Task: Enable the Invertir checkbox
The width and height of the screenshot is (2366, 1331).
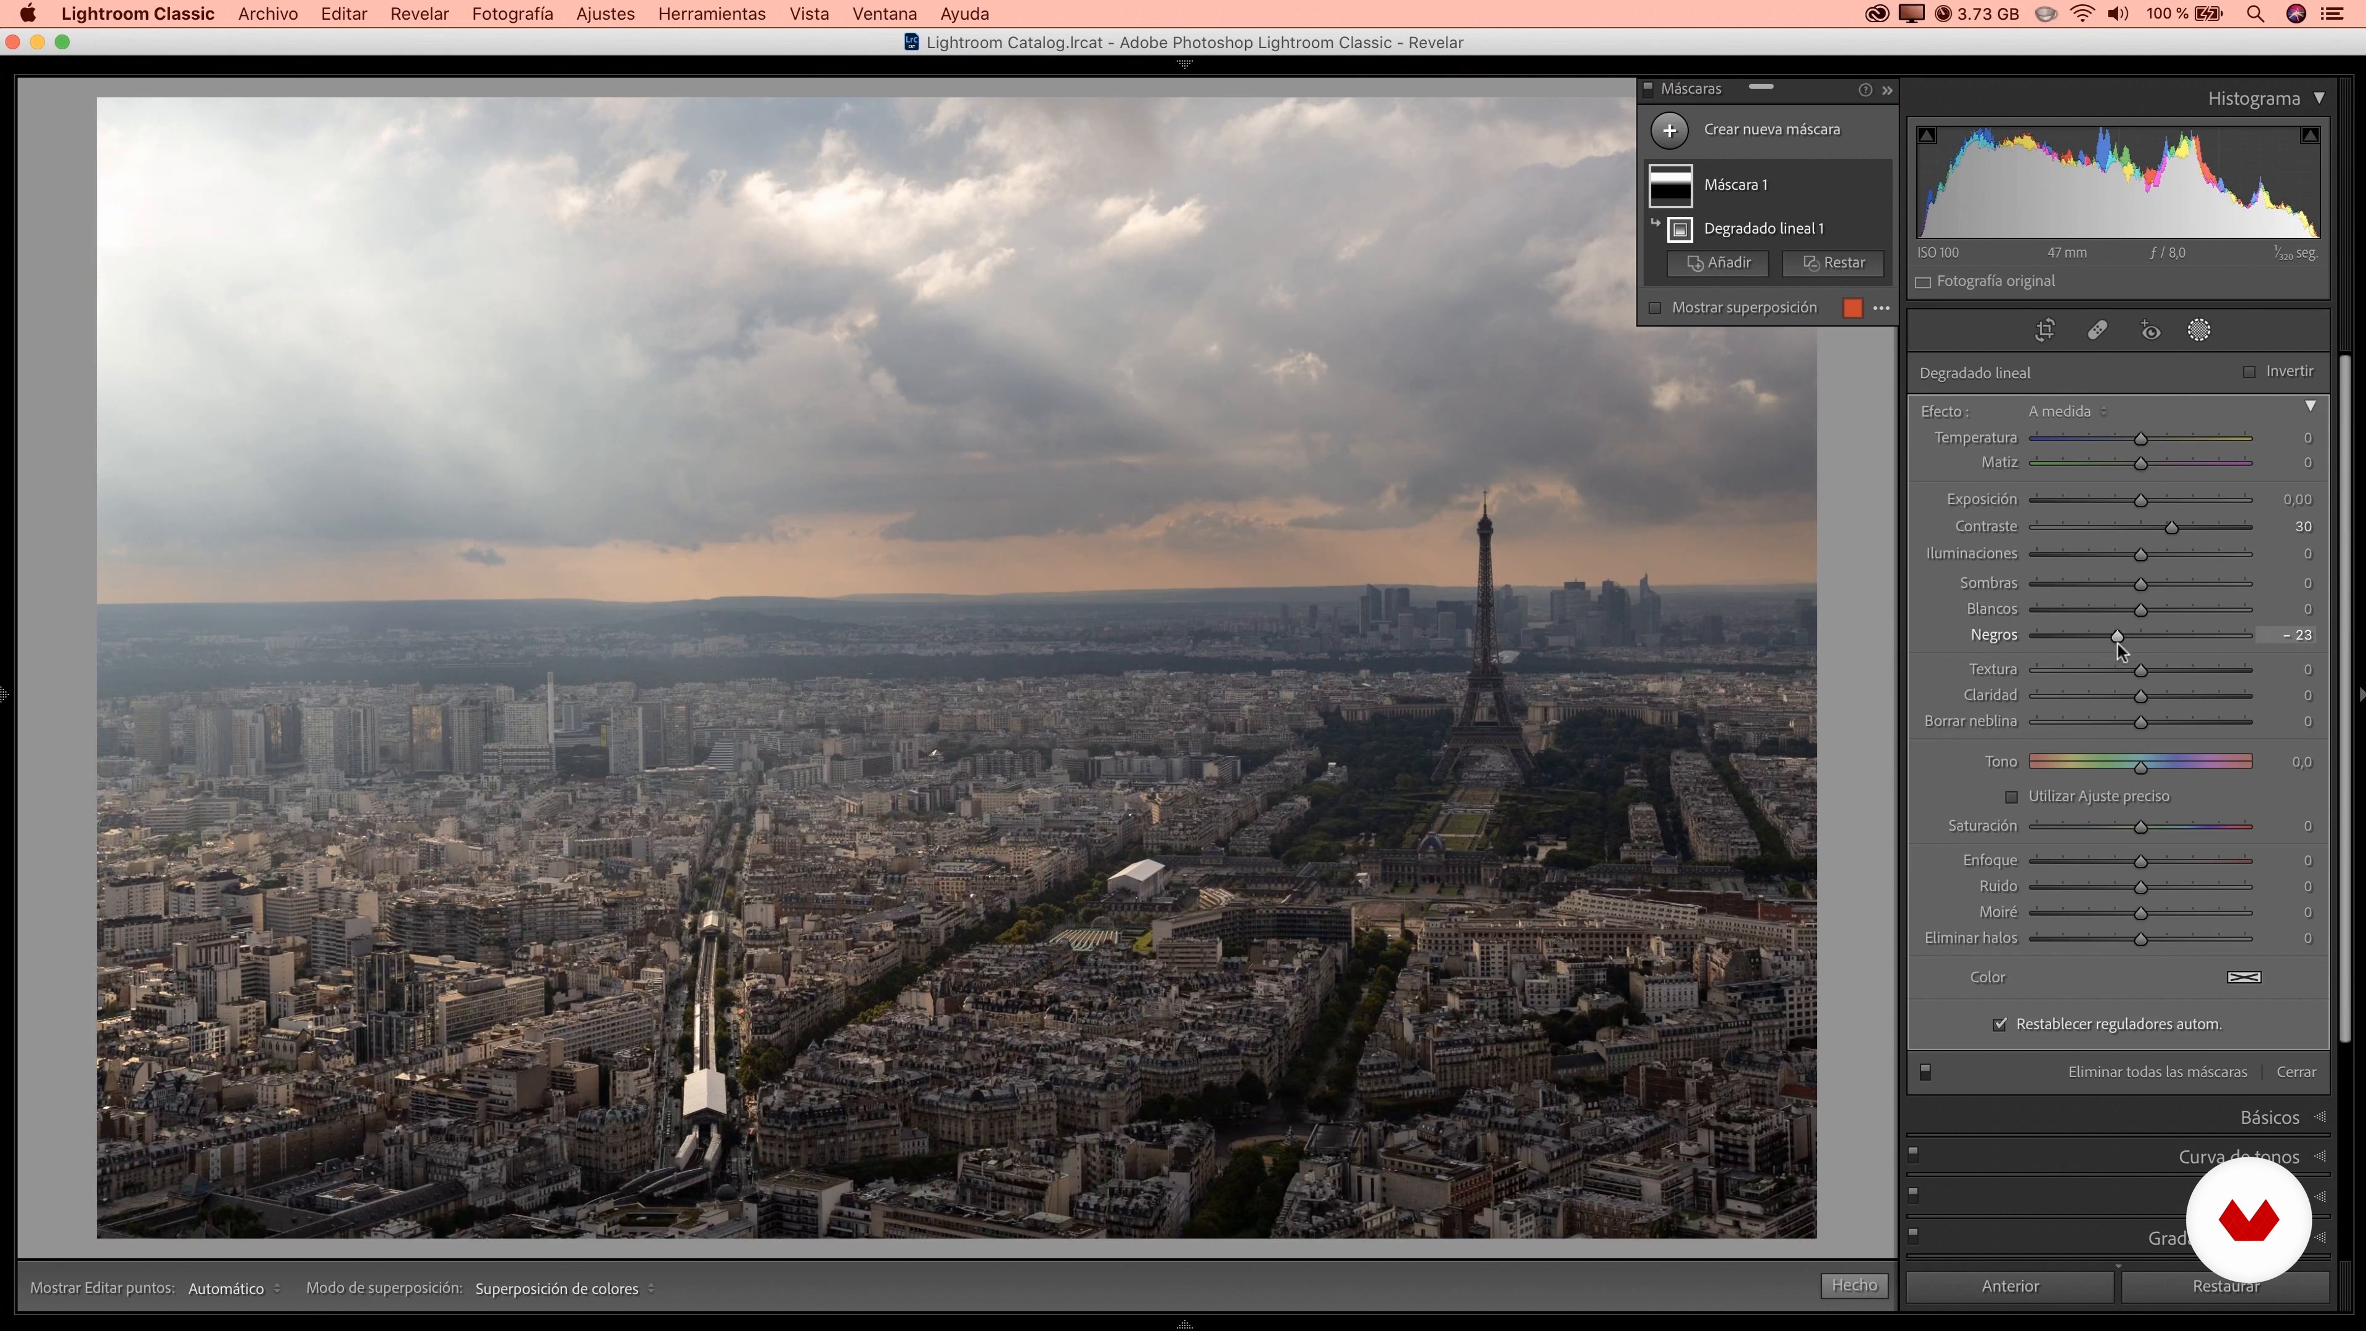Action: [x=2250, y=372]
